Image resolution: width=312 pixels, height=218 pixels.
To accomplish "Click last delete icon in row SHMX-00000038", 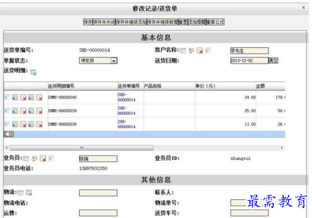I will coord(39,124).
